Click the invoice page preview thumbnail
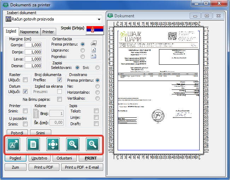Image resolution: width=230 pixels, height=180 pixels. [x=159, y=91]
